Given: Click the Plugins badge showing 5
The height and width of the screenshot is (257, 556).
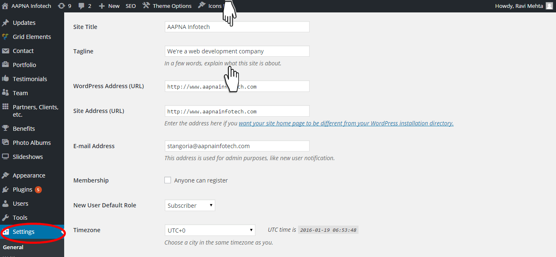Looking at the screenshot, I should click(38, 190).
